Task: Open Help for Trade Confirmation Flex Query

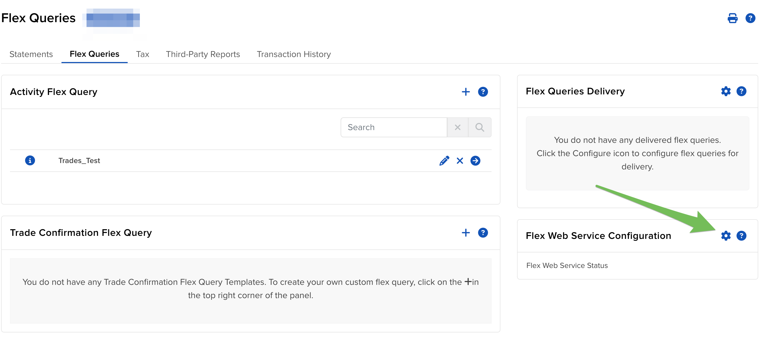Action: point(483,233)
